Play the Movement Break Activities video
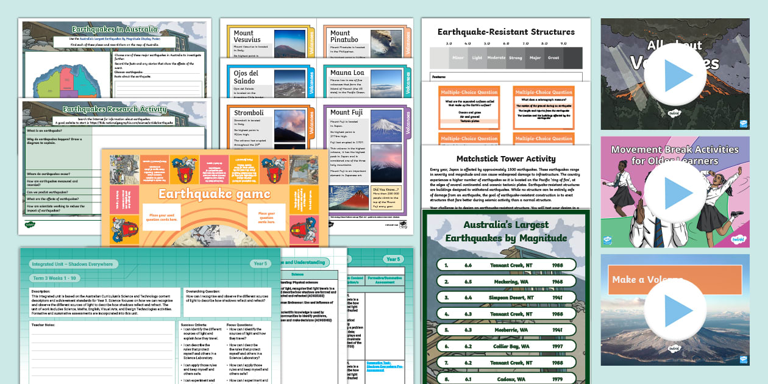The image size is (768, 384). click(675, 191)
